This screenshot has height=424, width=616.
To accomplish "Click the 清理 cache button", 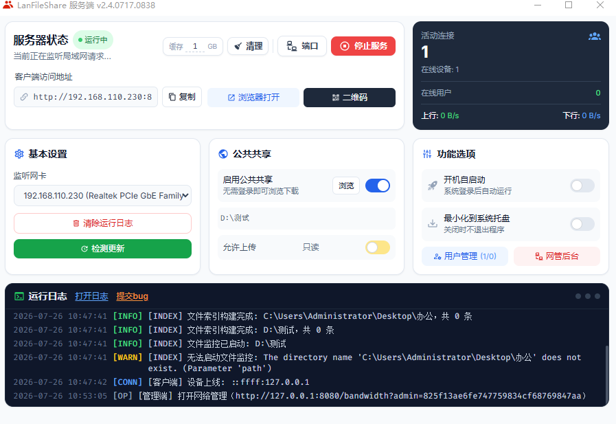I will click(x=249, y=46).
